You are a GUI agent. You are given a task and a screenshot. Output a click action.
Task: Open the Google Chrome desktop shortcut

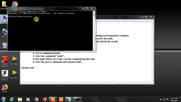[15, 4]
